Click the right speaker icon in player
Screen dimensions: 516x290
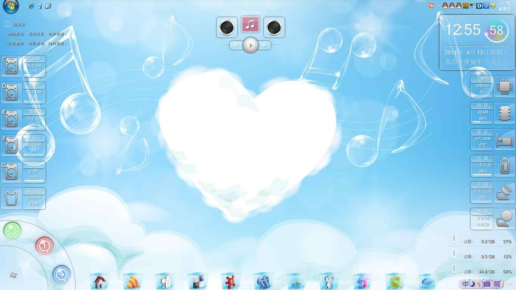coord(274,27)
